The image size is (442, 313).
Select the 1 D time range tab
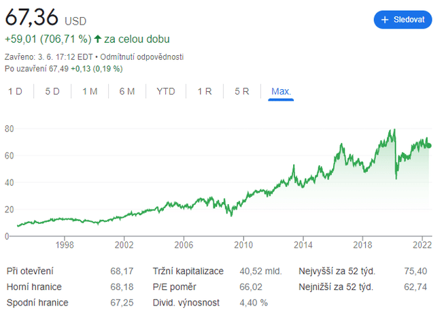coord(15,91)
